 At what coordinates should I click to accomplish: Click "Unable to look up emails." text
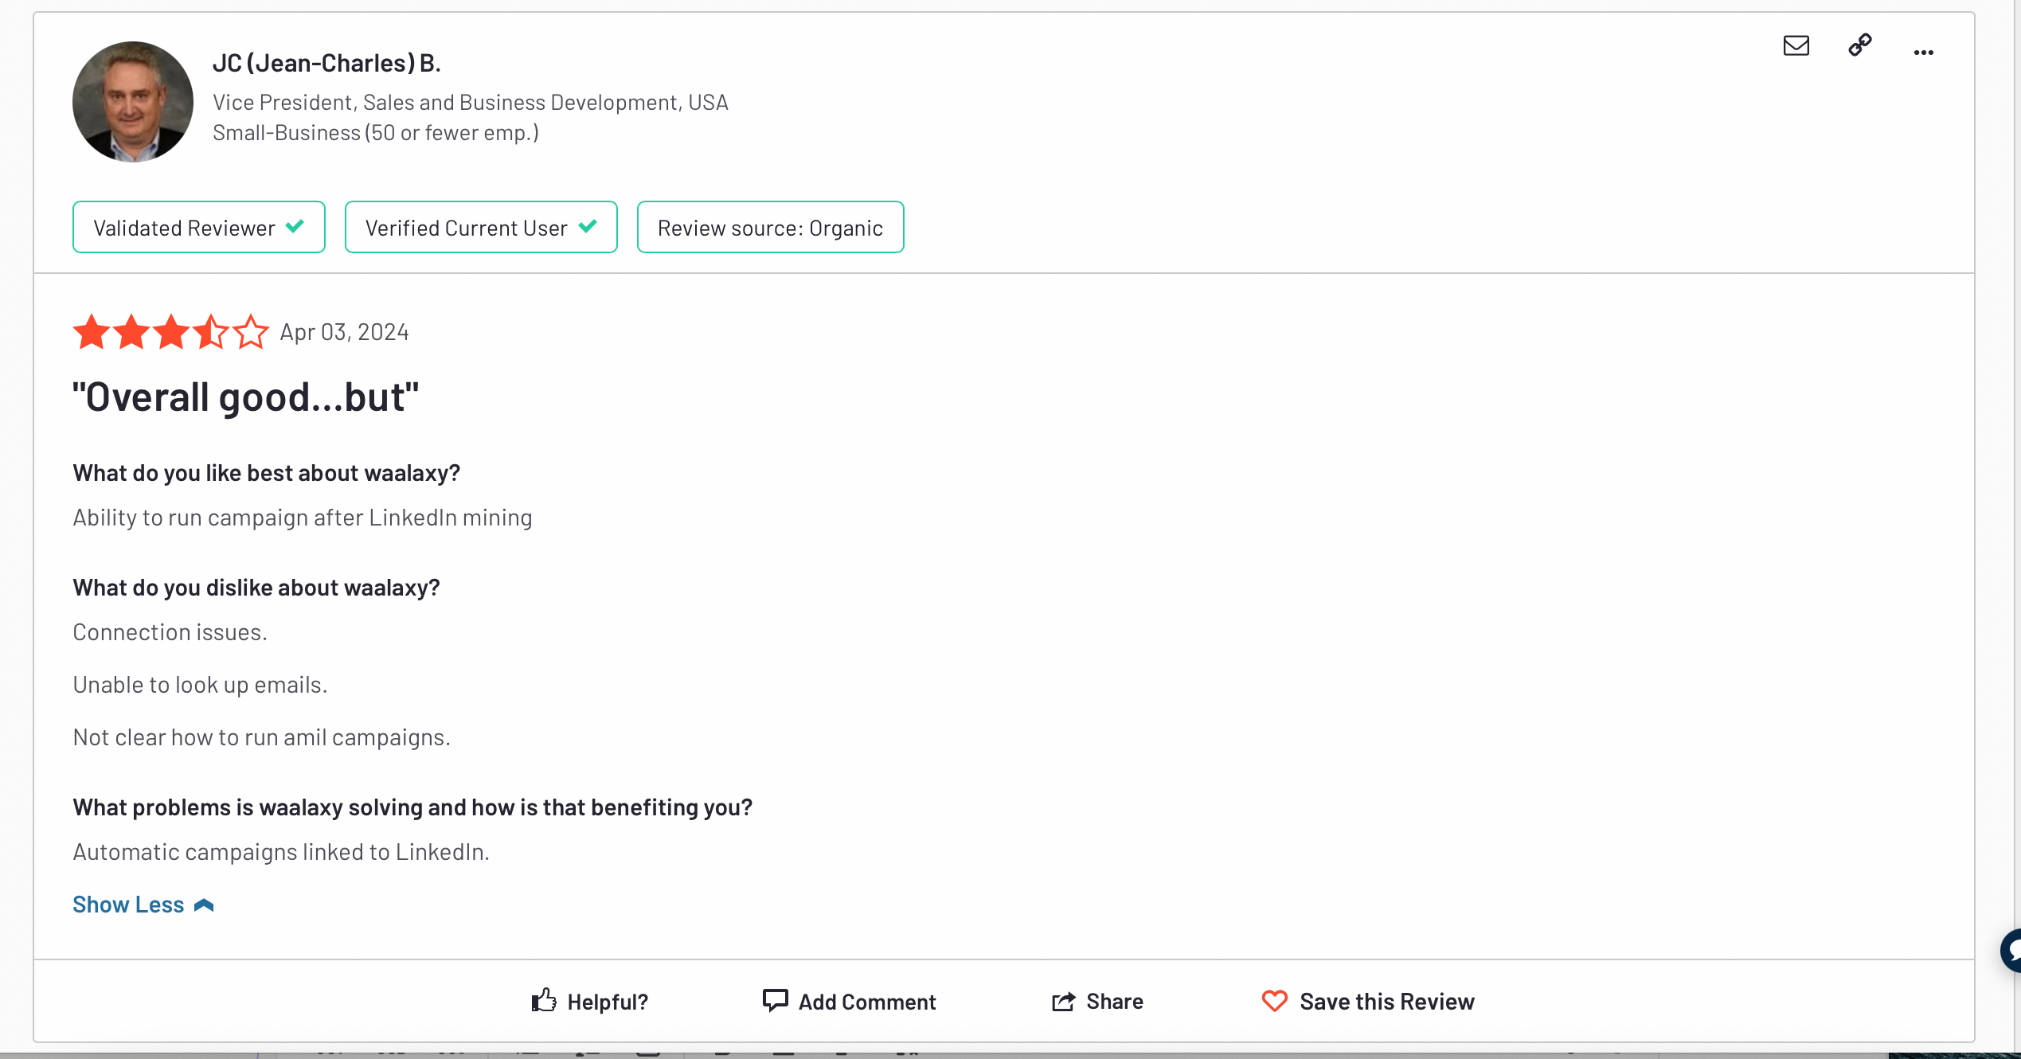[x=201, y=685]
